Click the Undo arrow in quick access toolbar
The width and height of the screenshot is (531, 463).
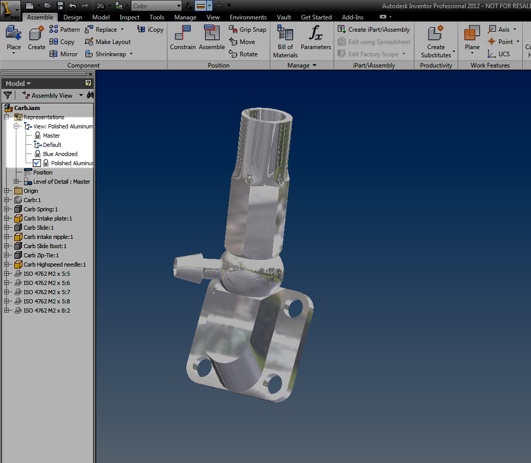pyautogui.click(x=73, y=6)
